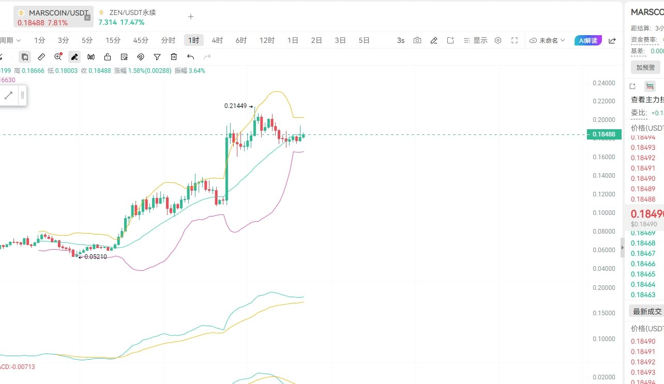The image size is (664, 384).
Task: Open the share arrow icon
Action: pyautogui.click(x=612, y=40)
